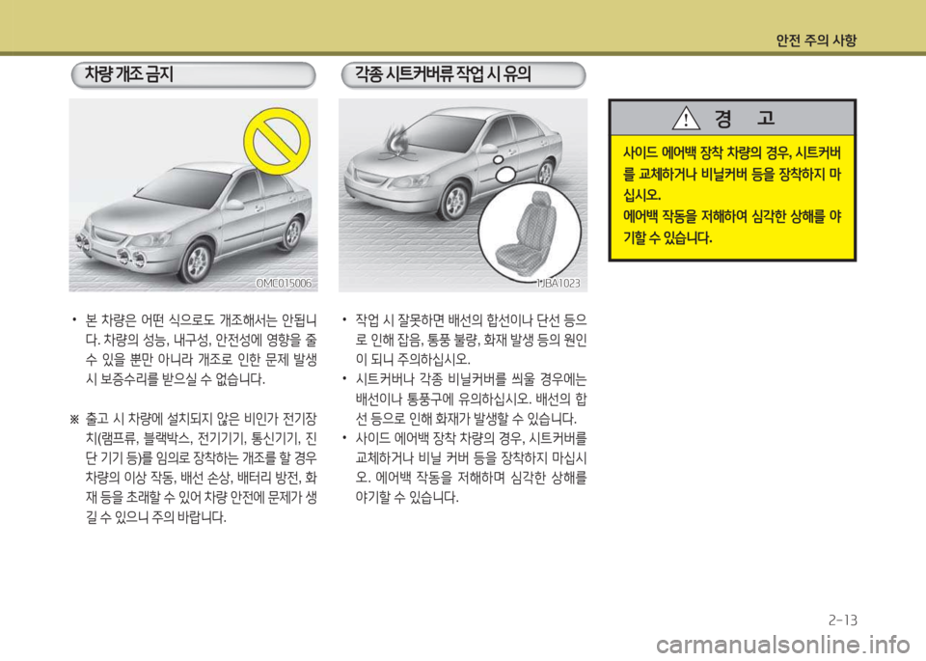Click the page header 안전 주의 사항
926x661 pixels.
point(816,41)
